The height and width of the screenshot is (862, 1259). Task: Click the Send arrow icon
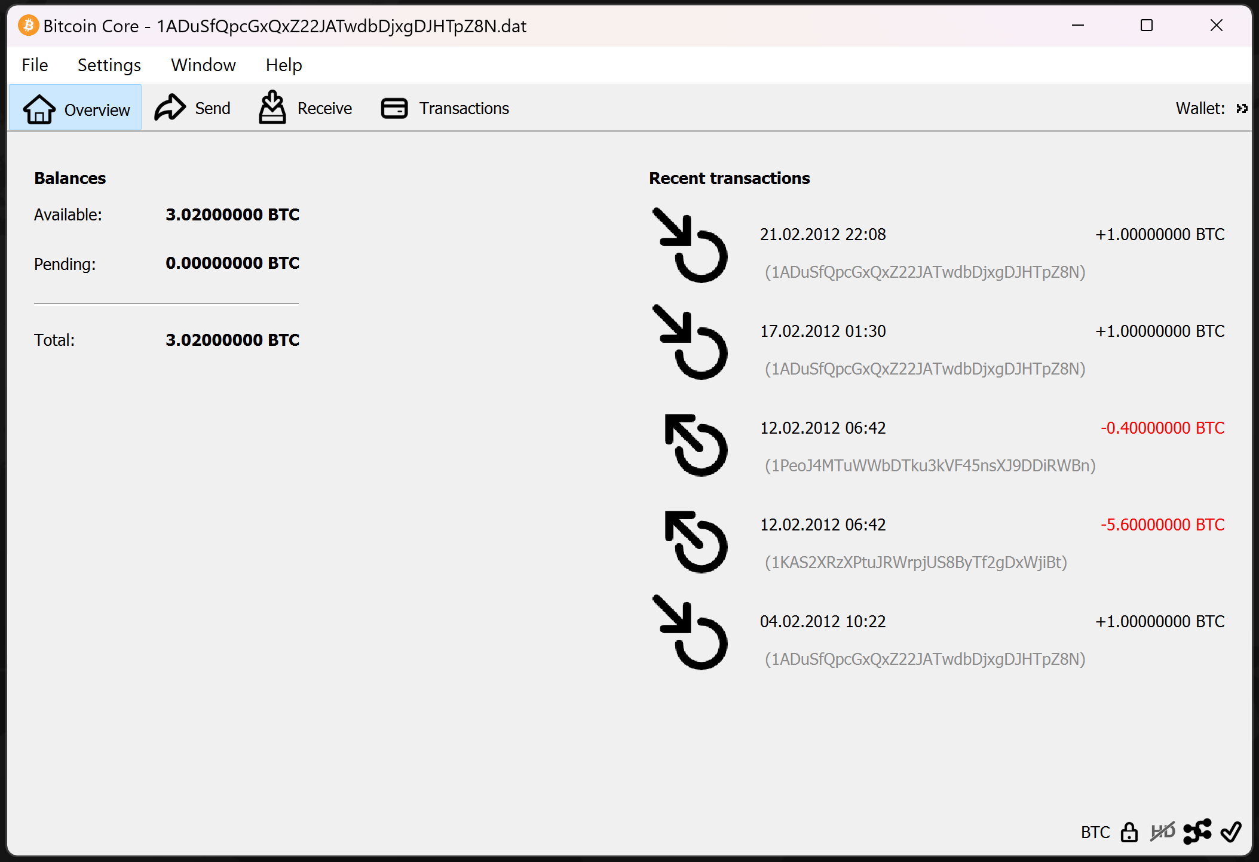(170, 108)
